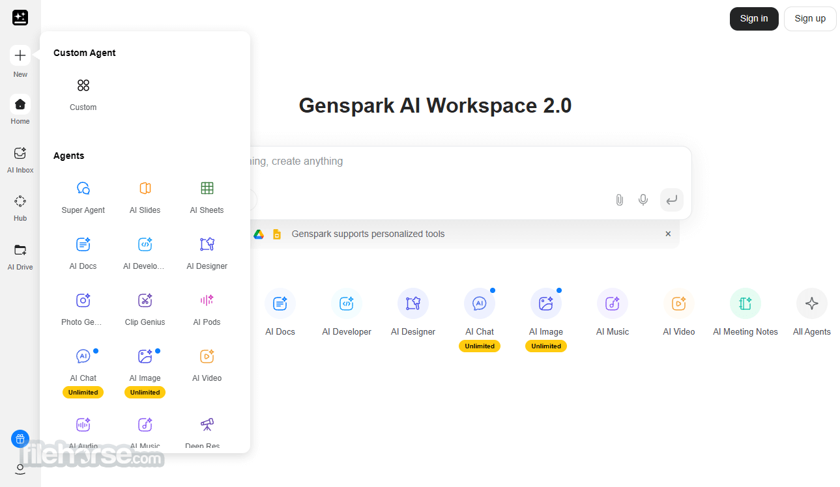The width and height of the screenshot is (840, 487).
Task: Open AI Developer from main agent row
Action: pyautogui.click(x=347, y=303)
